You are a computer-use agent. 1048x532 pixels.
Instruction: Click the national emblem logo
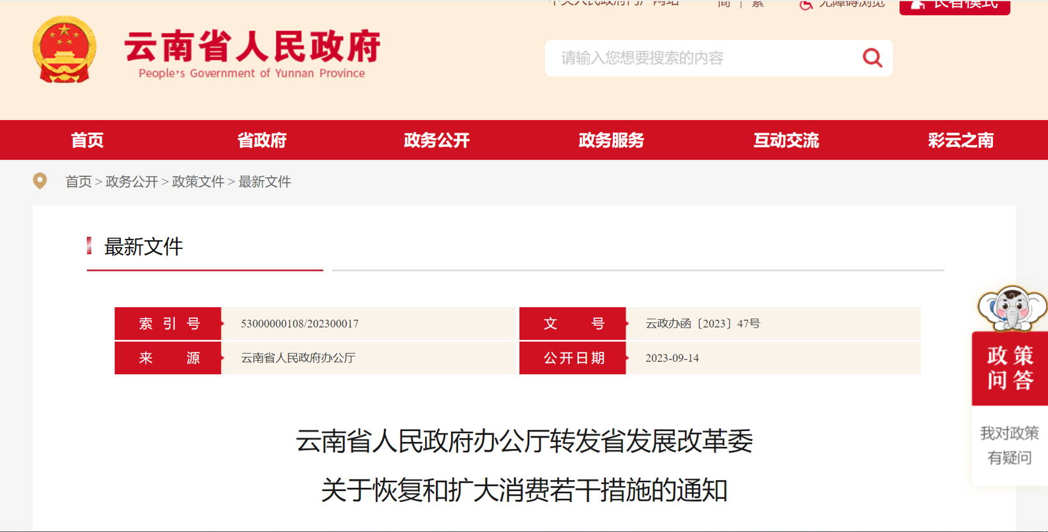point(65,50)
